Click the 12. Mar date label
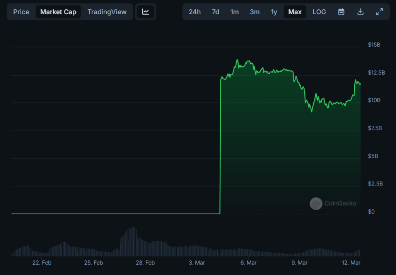Image resolution: width=396 pixels, height=275 pixels. click(x=351, y=263)
